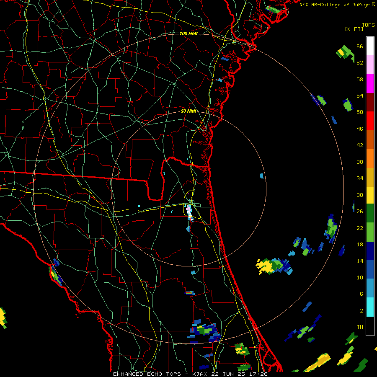Click the KJAX station identifier in caption
377x377 pixels.
tap(200, 374)
